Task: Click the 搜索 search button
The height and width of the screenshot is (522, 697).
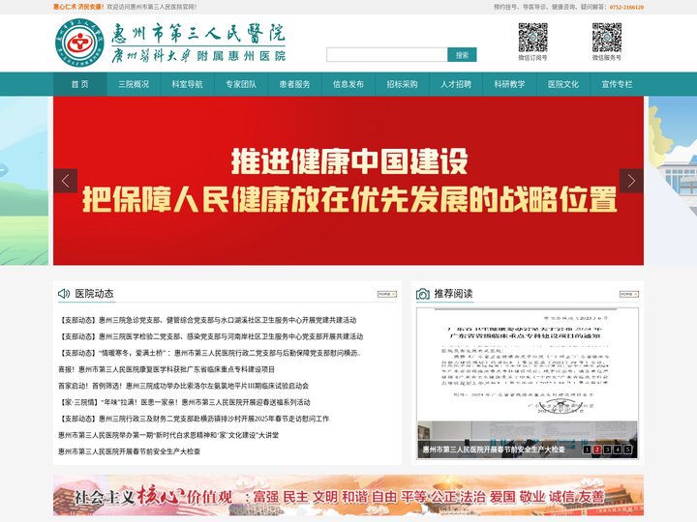Action: [462, 54]
